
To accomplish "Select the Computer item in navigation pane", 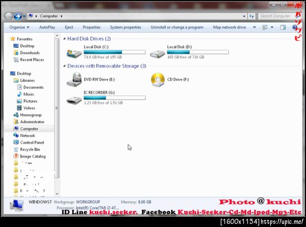I will click(x=29, y=128).
